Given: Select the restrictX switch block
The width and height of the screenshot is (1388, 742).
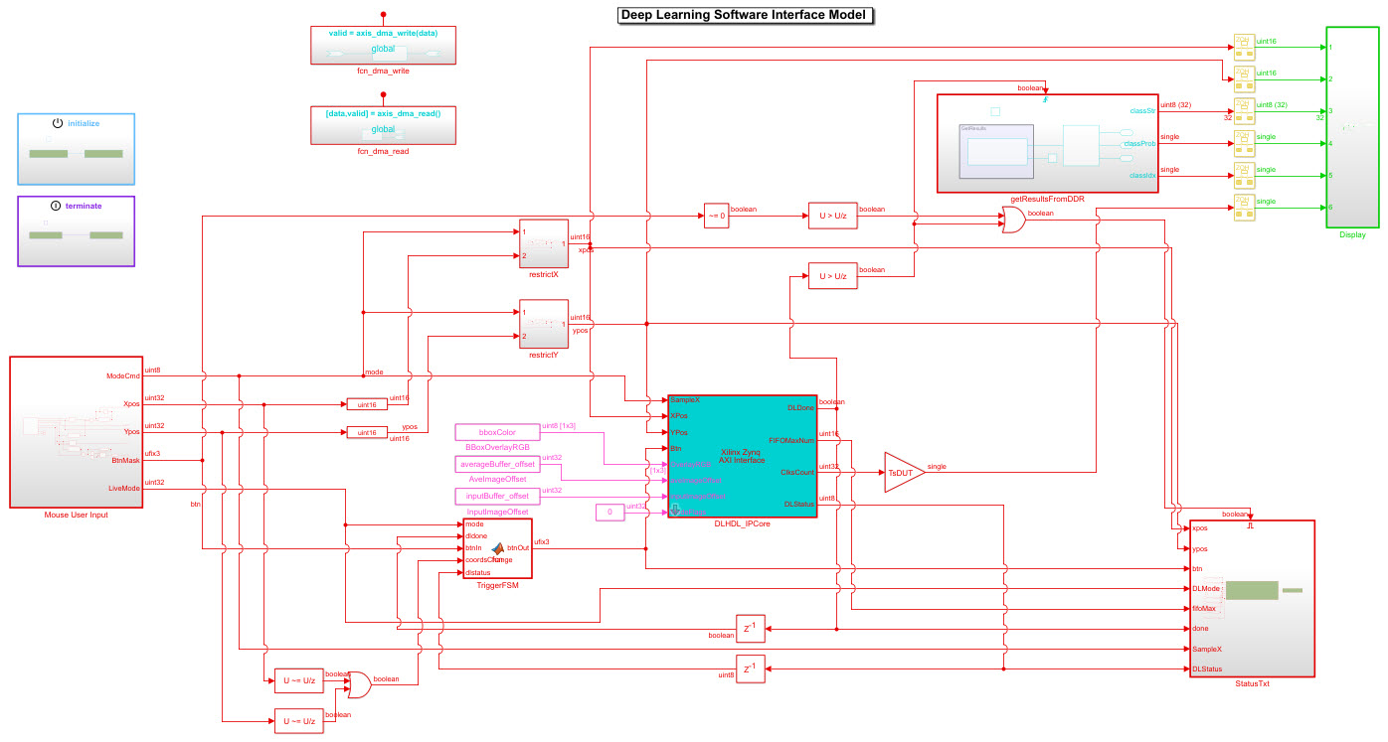Looking at the screenshot, I should point(544,243).
